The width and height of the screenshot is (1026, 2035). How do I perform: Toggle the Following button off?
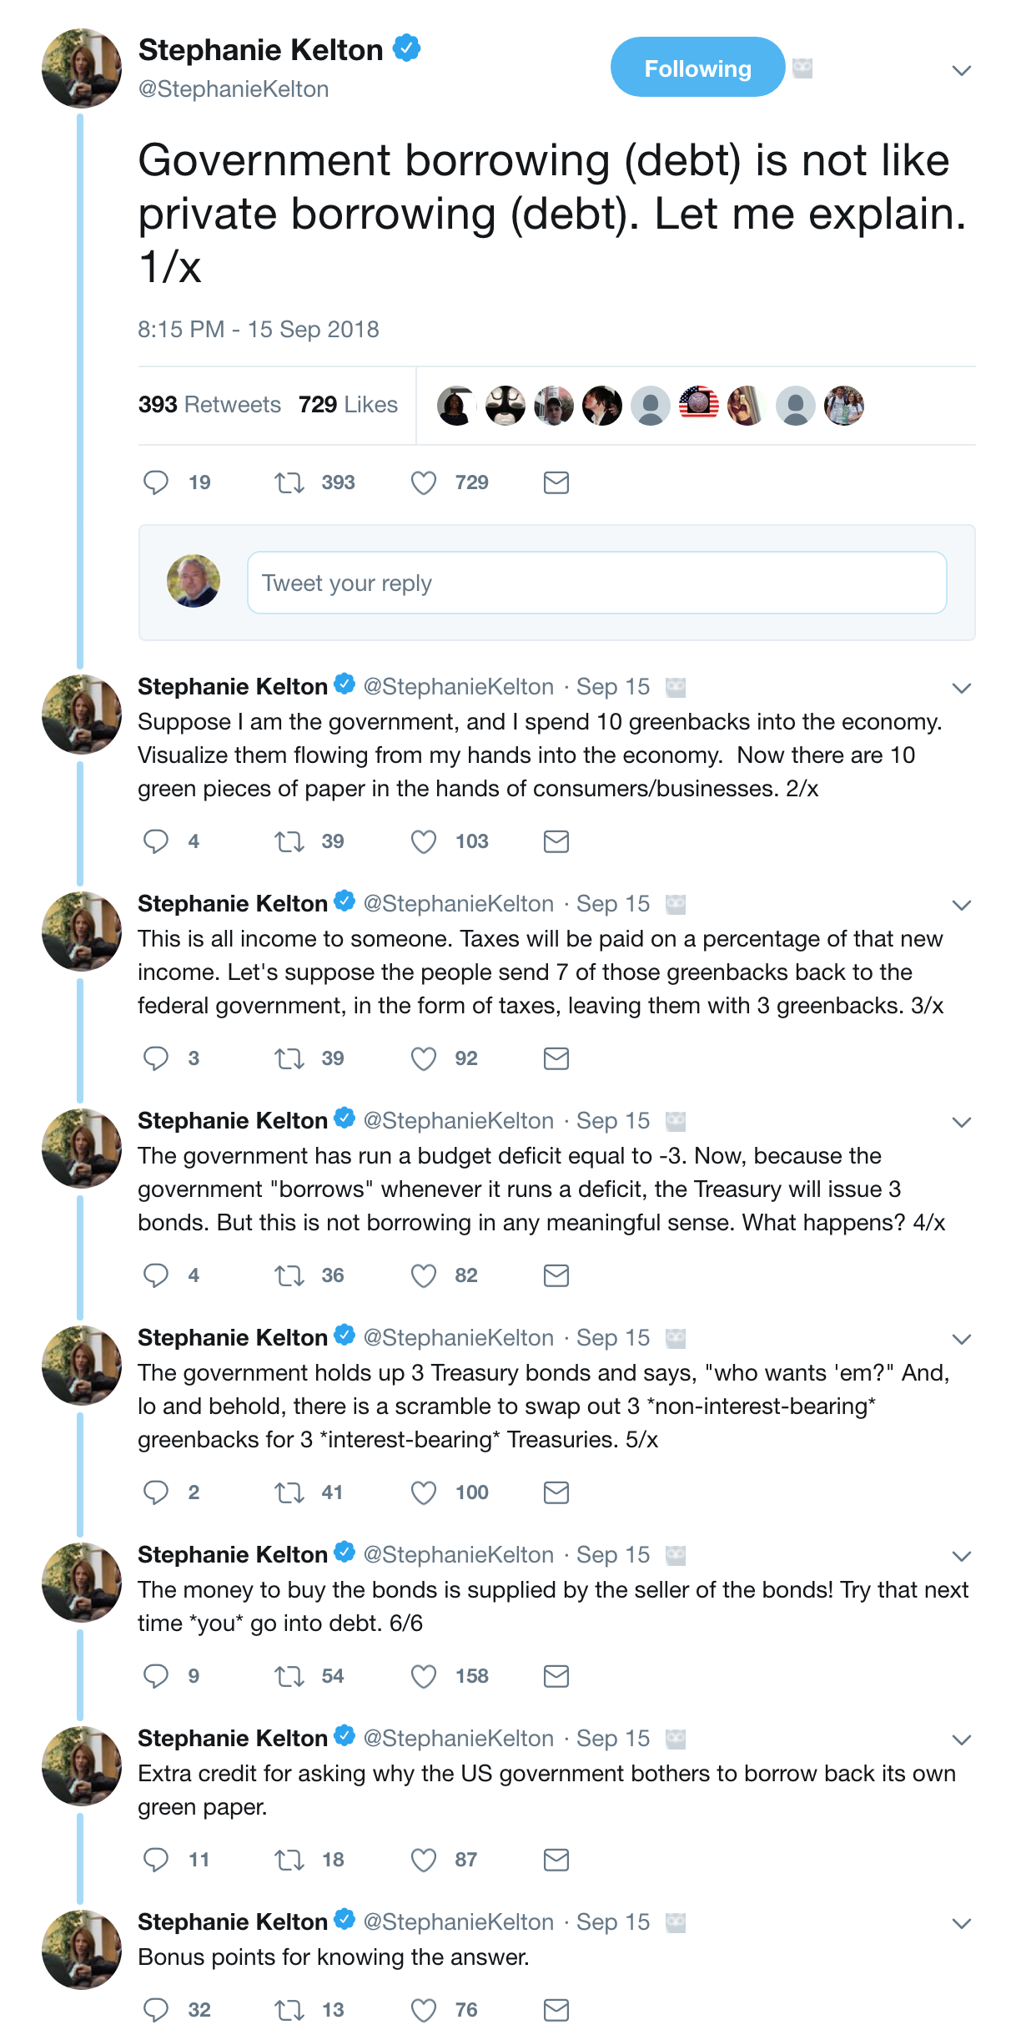pyautogui.click(x=697, y=68)
